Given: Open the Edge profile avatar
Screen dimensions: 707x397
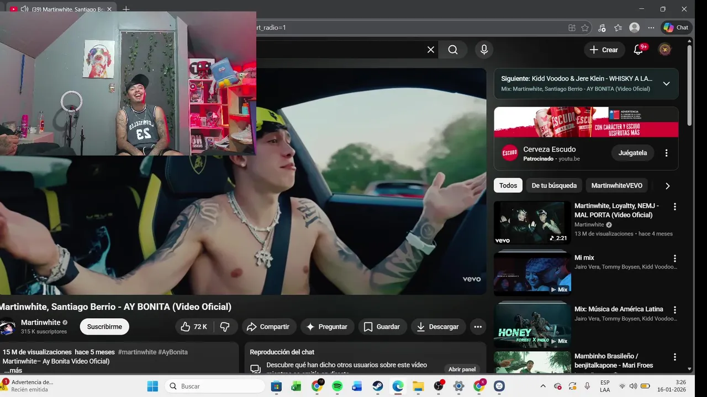Looking at the screenshot, I should point(635,28).
